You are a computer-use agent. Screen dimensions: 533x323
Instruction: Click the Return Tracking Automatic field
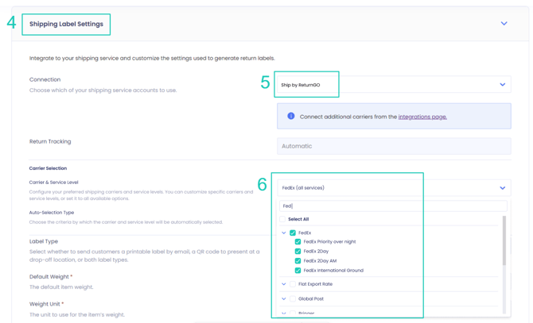[x=393, y=146]
